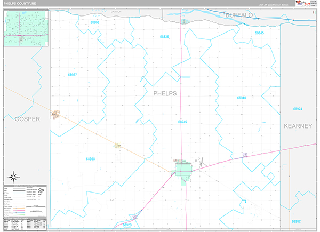
Task: Select ZIP code 68958 label
Action: click(91, 158)
